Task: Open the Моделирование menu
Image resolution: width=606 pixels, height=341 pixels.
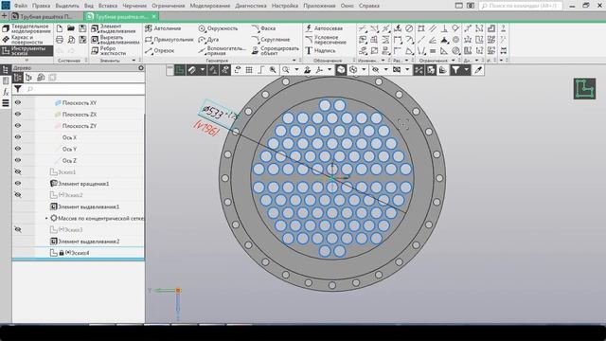Action: pyautogui.click(x=210, y=6)
